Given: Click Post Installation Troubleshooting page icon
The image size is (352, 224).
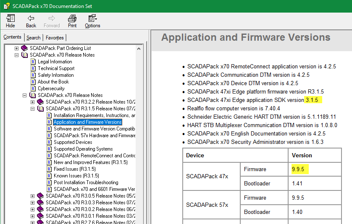Looking at the screenshot, I should (x=49, y=182).
